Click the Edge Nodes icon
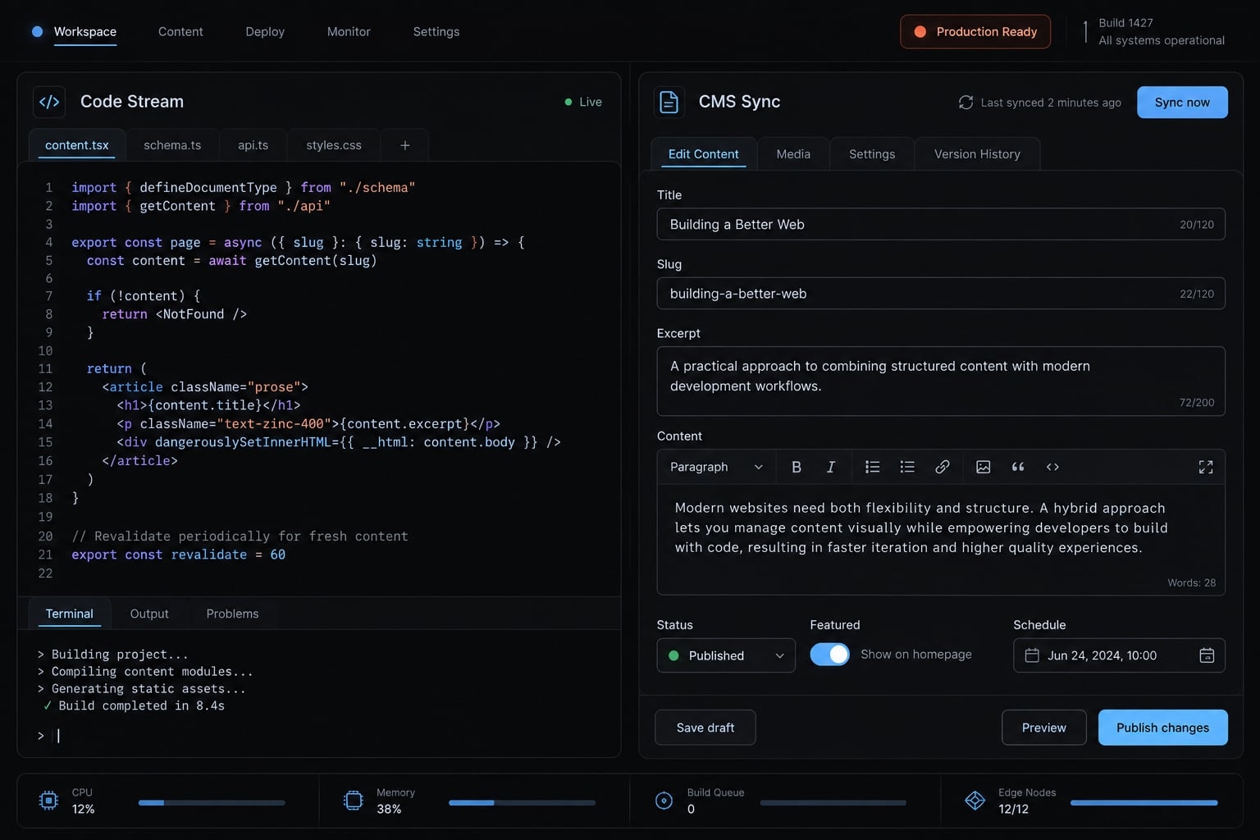Viewport: 1260px width, 840px height. pos(975,801)
